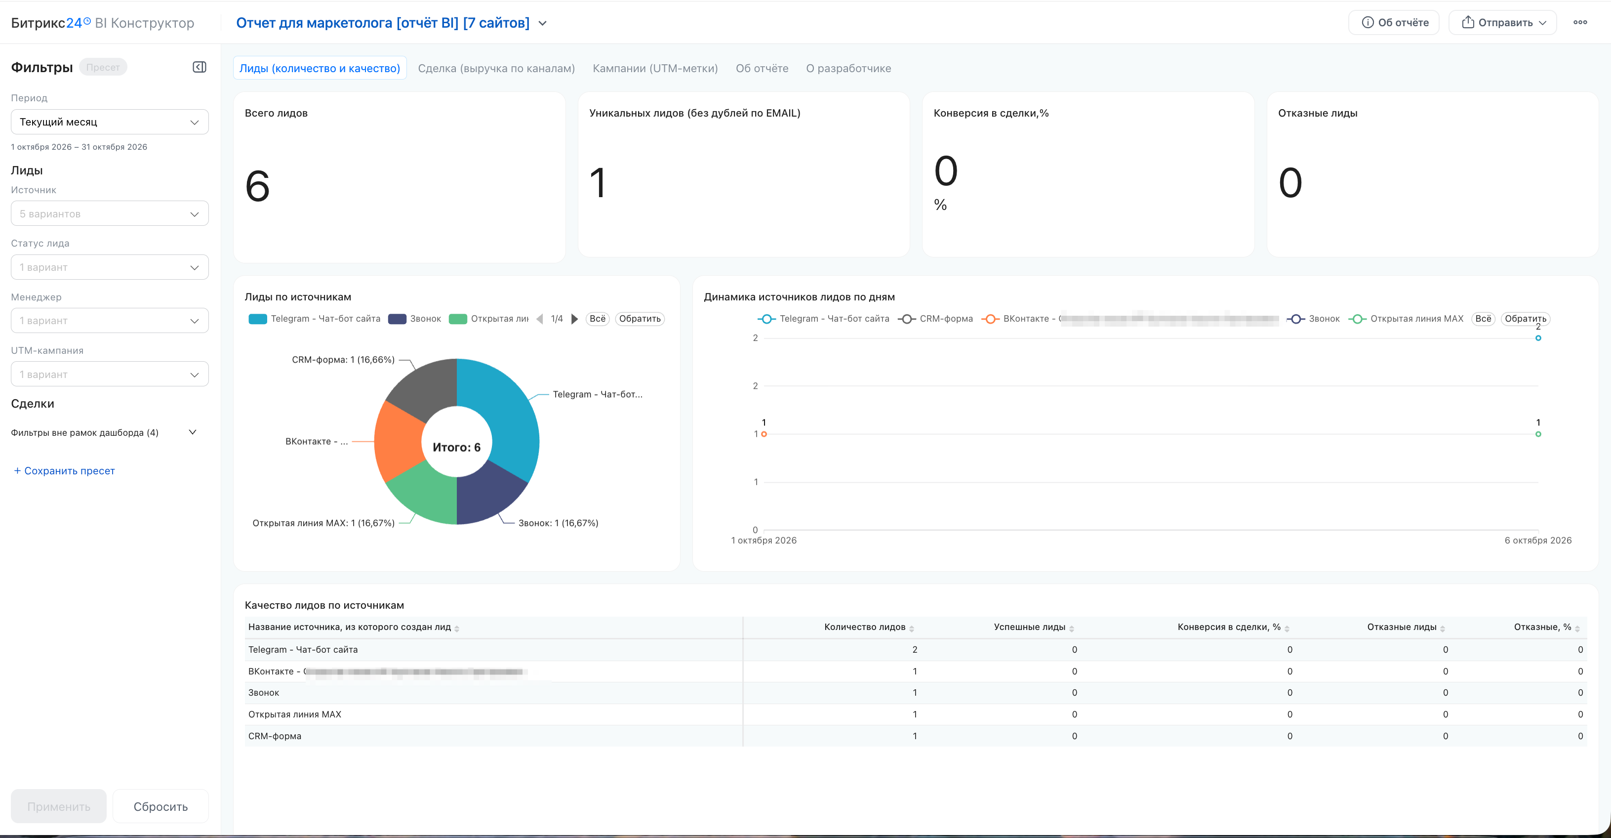Click the Сбросить button
1611x838 pixels.
click(x=161, y=806)
